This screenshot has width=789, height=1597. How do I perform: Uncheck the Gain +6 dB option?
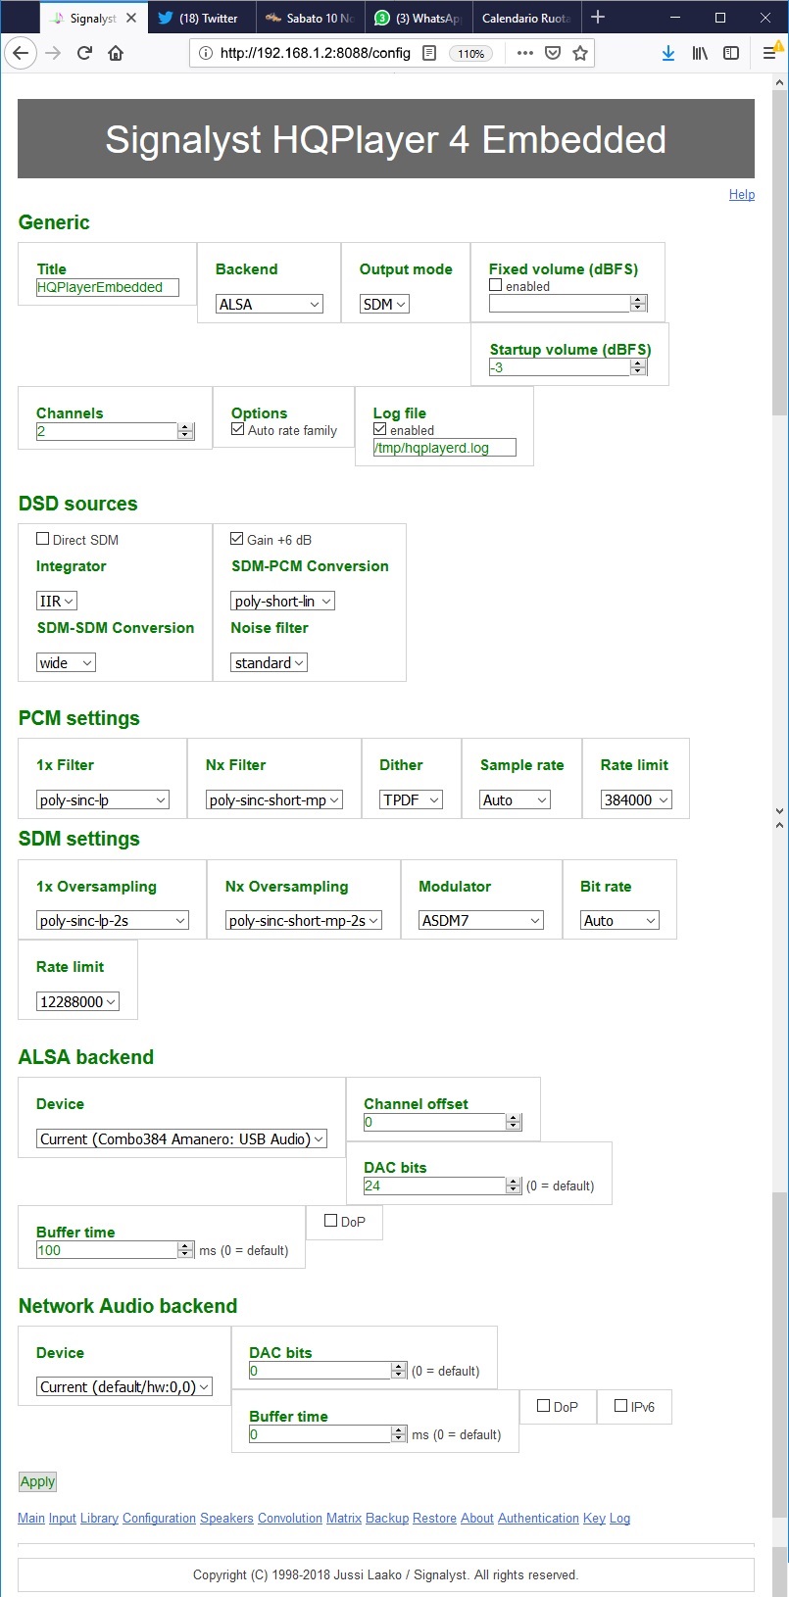237,539
